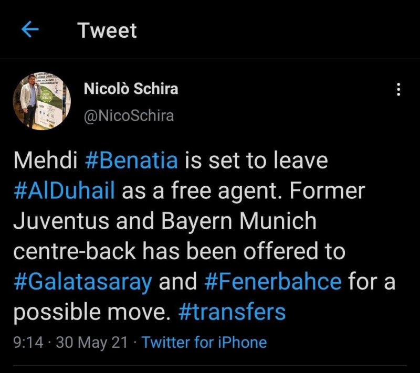Screen dimensions: 420x373
Task: Tap the @NicoSchira handle
Action: (x=128, y=115)
